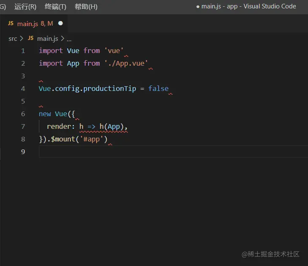Expand the breadcrumb chevron after src
Viewport: 308px width, 266px height.
click(22, 38)
